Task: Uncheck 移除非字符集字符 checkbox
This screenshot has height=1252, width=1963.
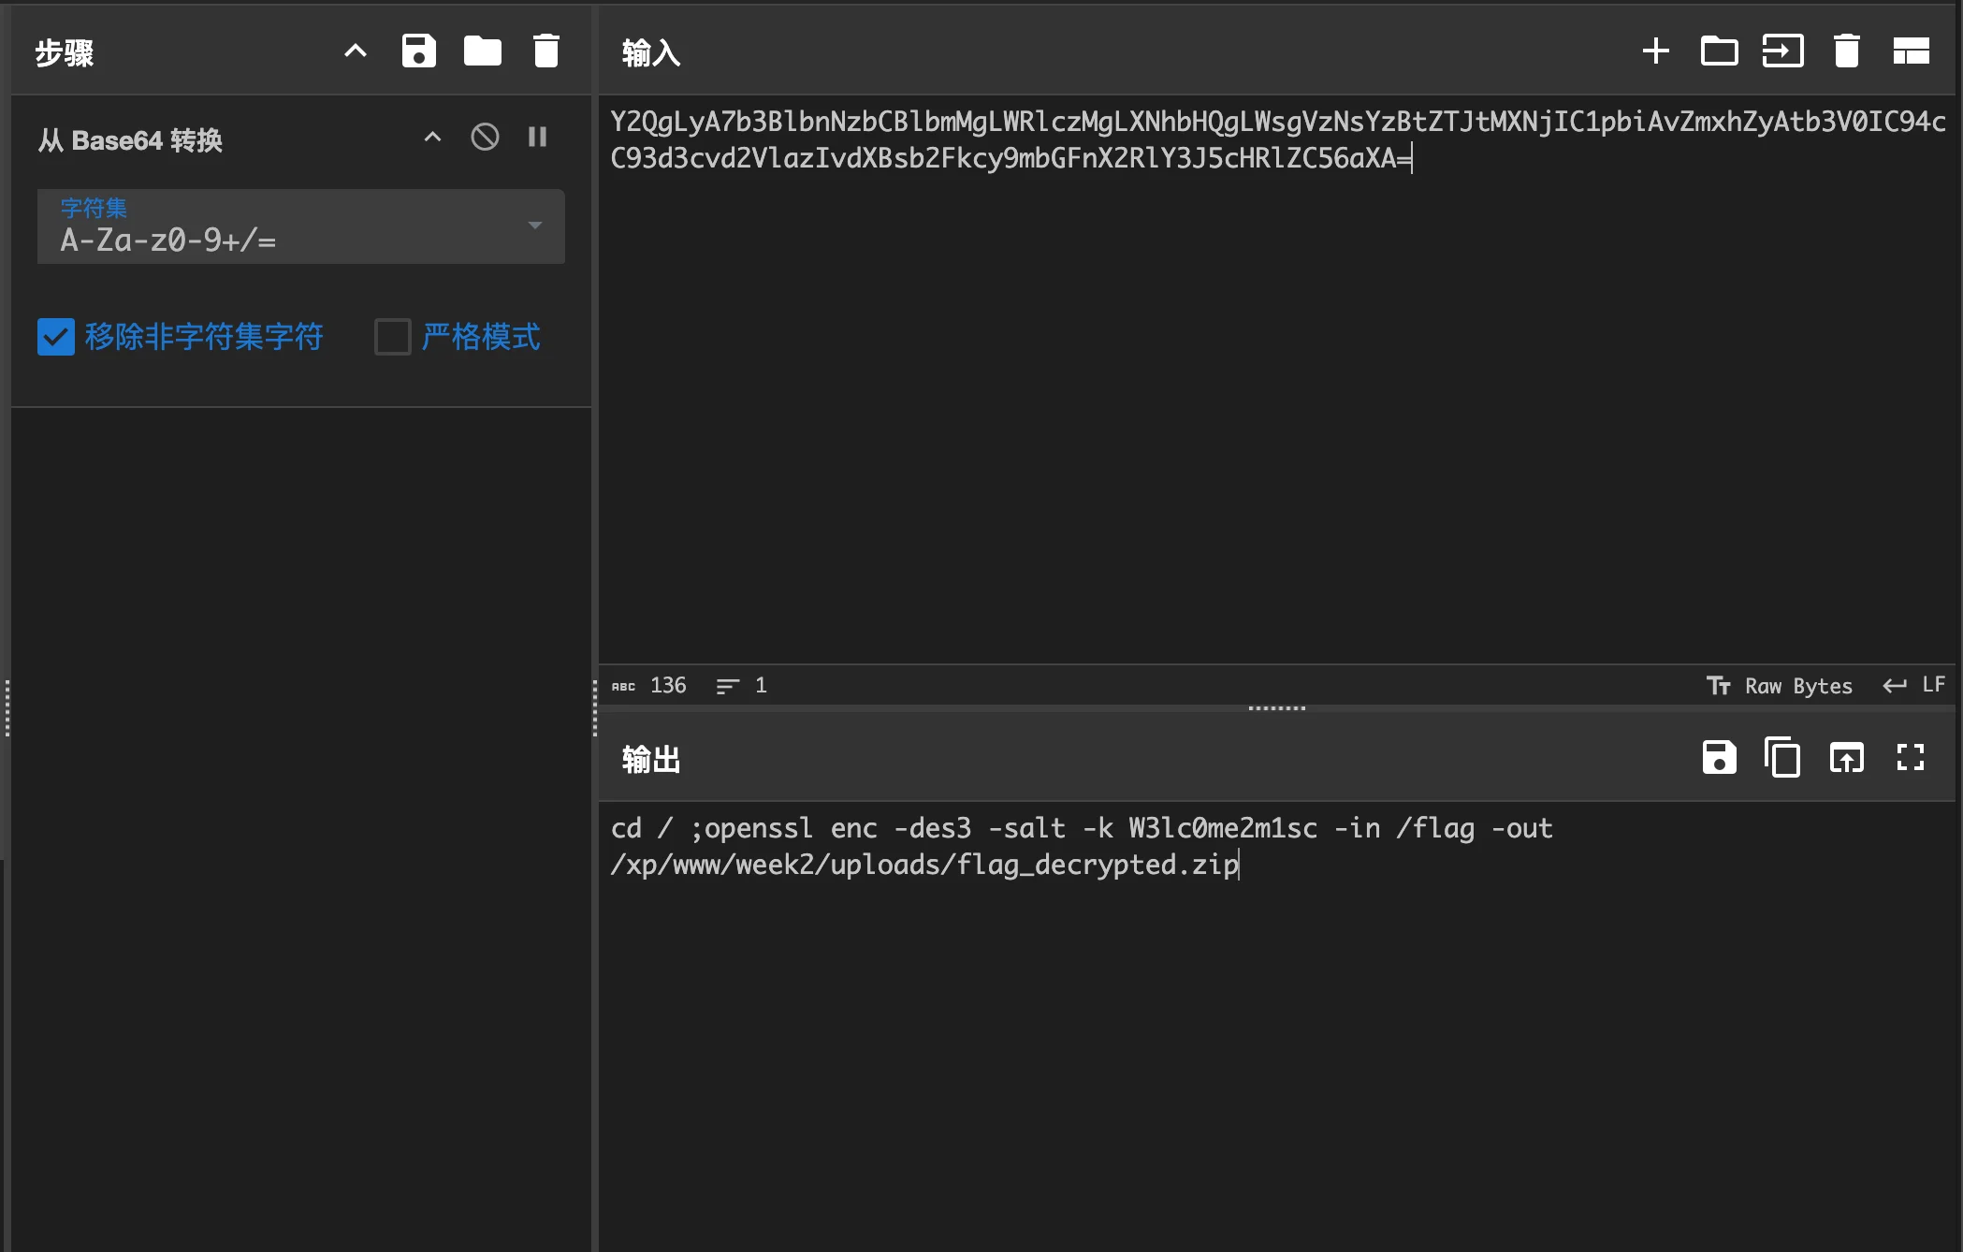Action: click(56, 337)
